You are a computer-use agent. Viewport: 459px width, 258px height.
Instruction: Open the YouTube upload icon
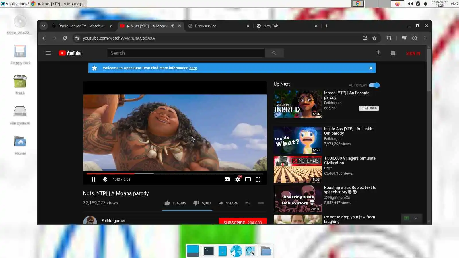tap(378, 53)
